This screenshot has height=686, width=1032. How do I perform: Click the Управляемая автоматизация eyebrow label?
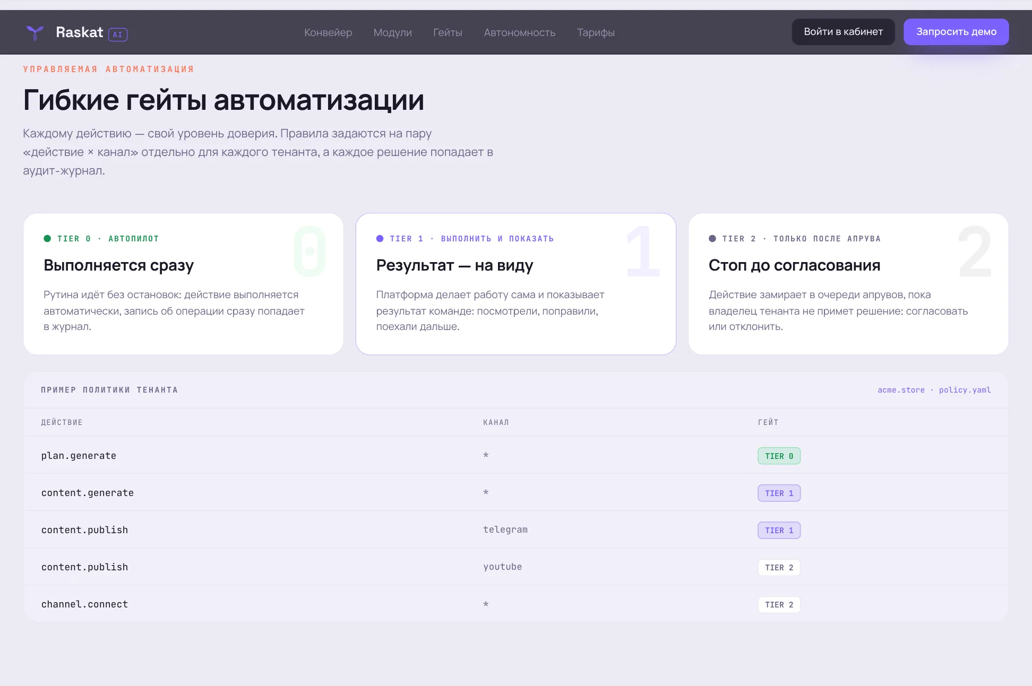pyautogui.click(x=108, y=69)
